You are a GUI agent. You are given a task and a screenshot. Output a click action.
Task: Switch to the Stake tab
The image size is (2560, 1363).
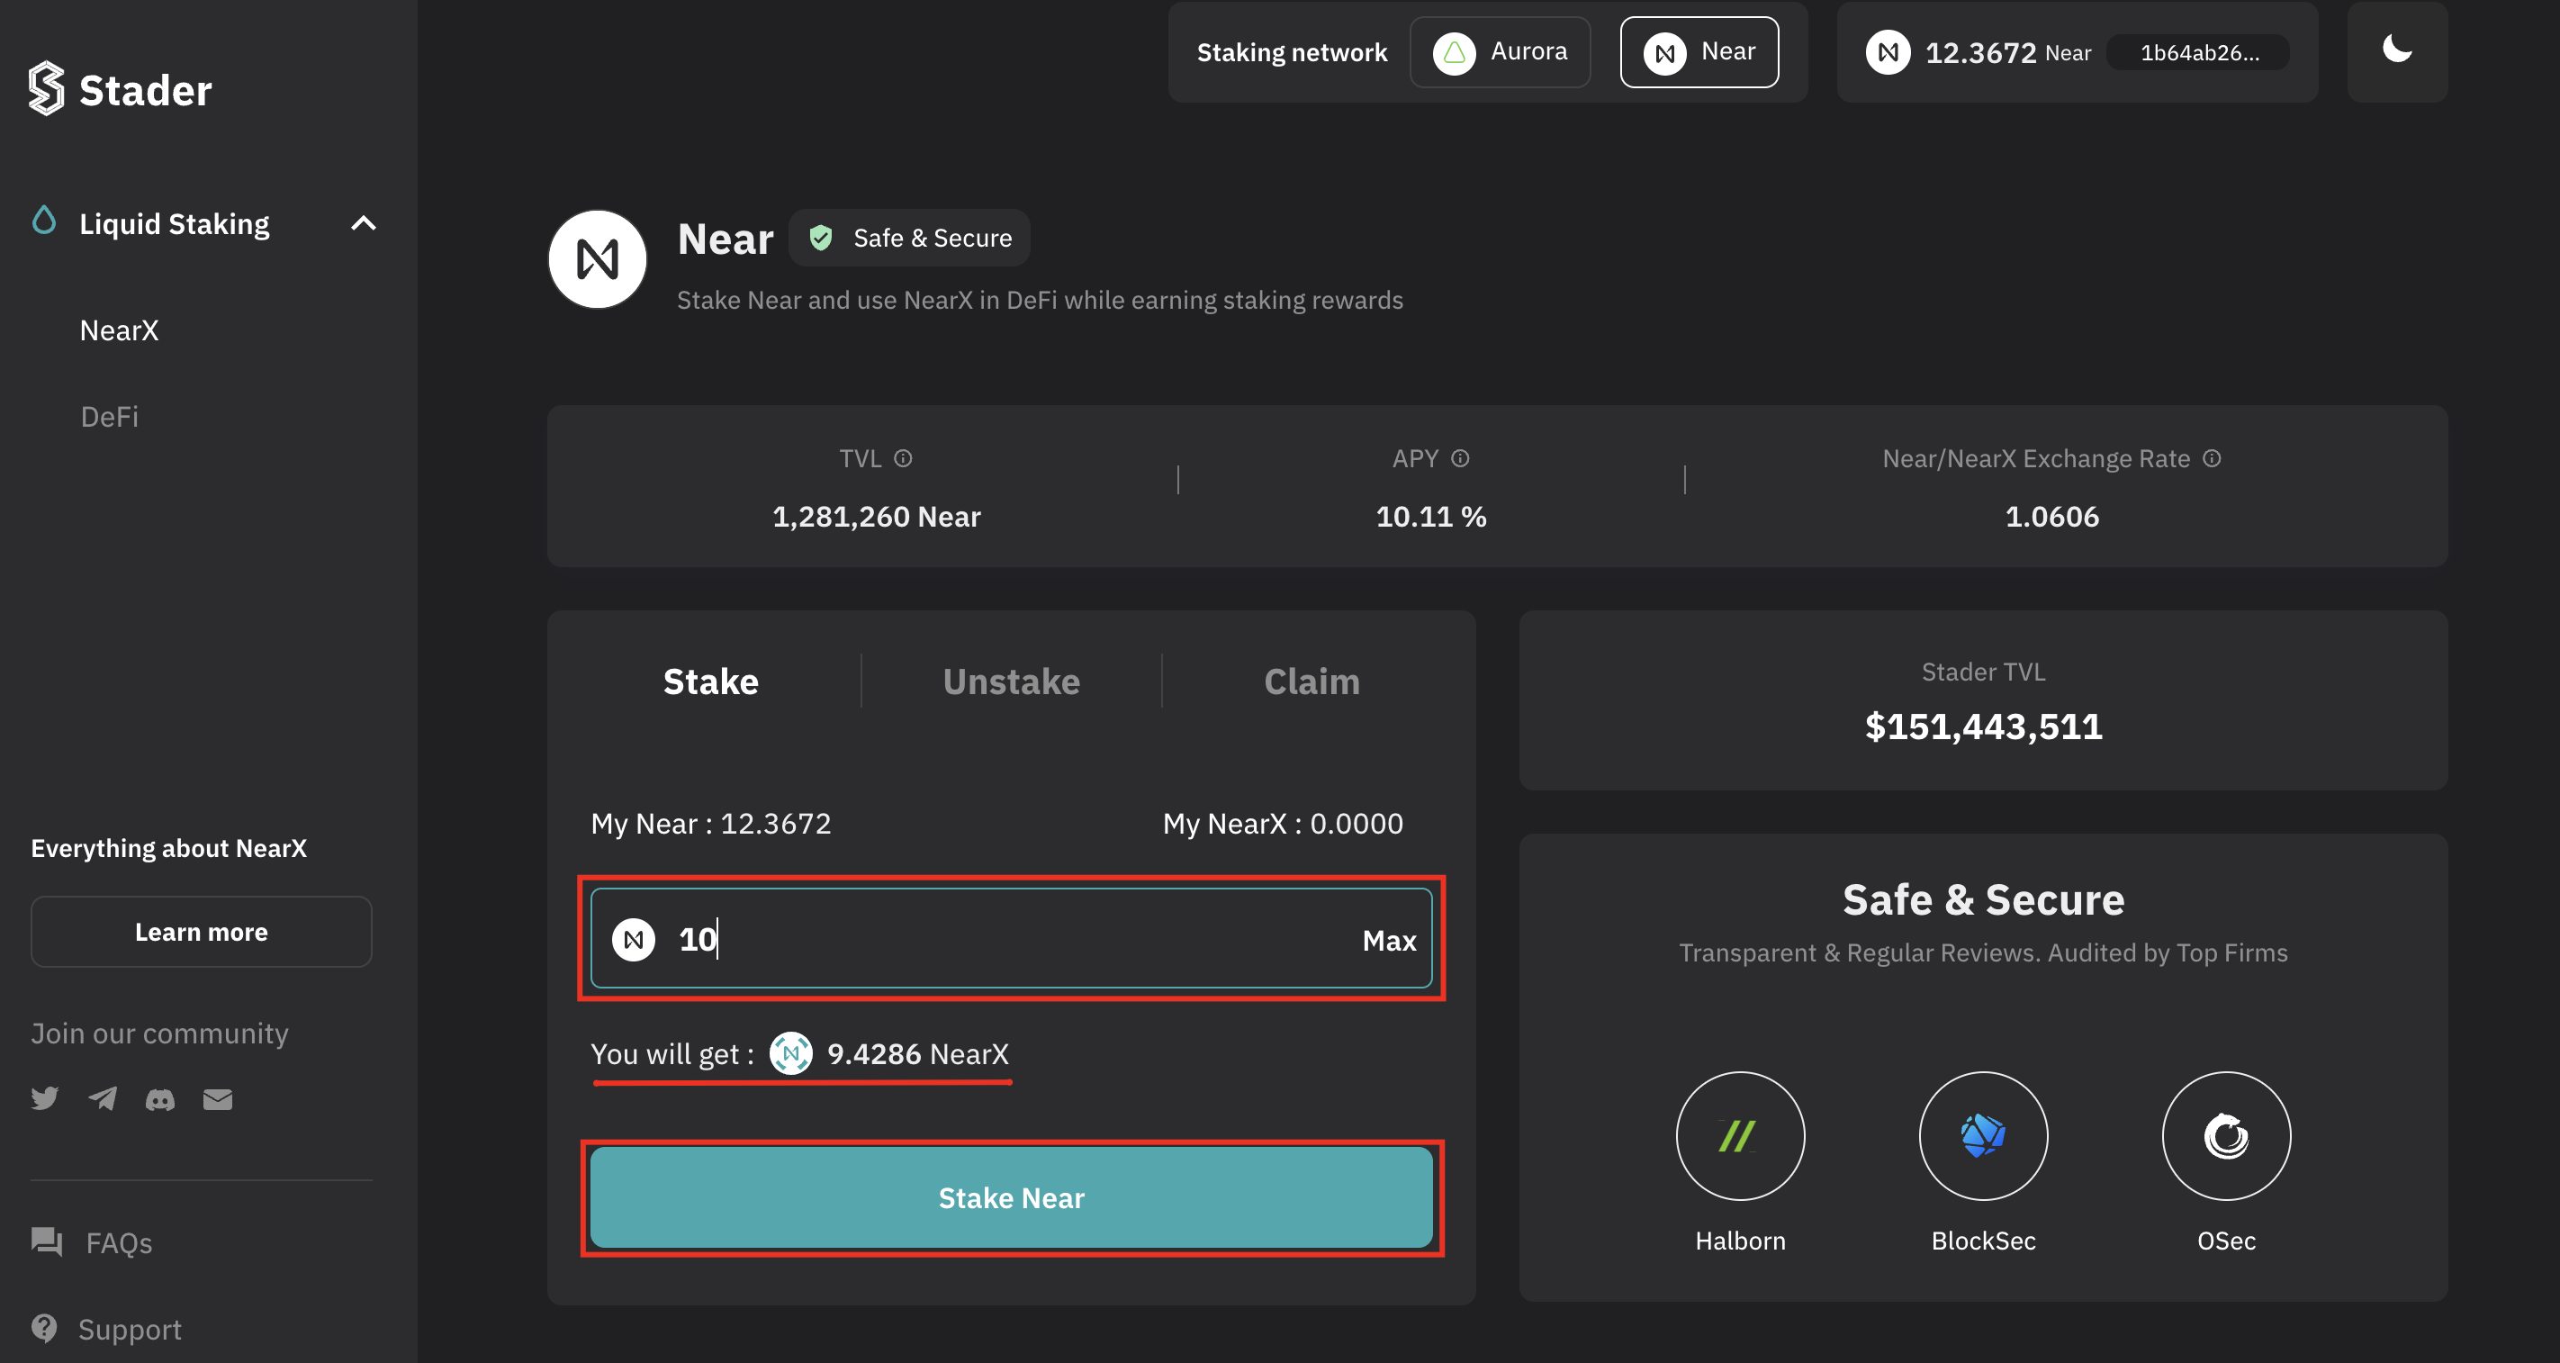(710, 681)
